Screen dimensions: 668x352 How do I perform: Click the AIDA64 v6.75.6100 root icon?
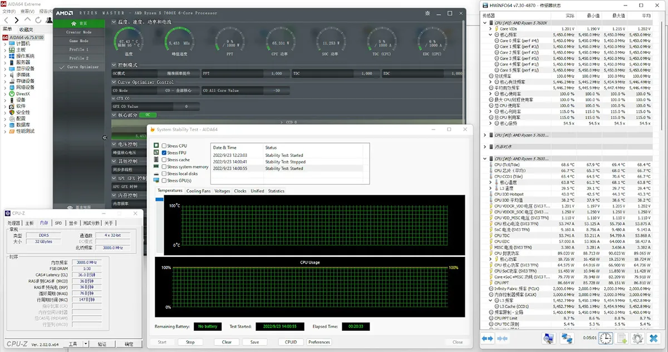pos(6,37)
